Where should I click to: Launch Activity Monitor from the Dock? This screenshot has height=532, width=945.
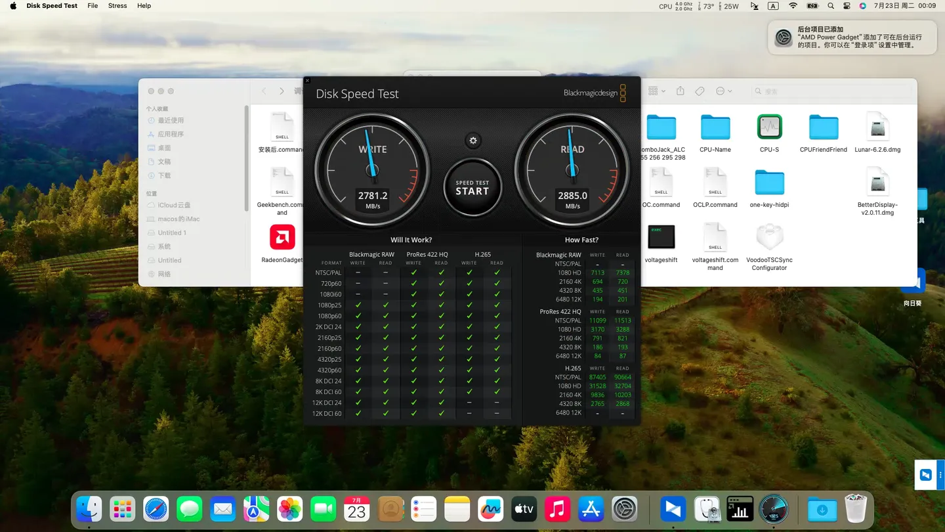740,509
